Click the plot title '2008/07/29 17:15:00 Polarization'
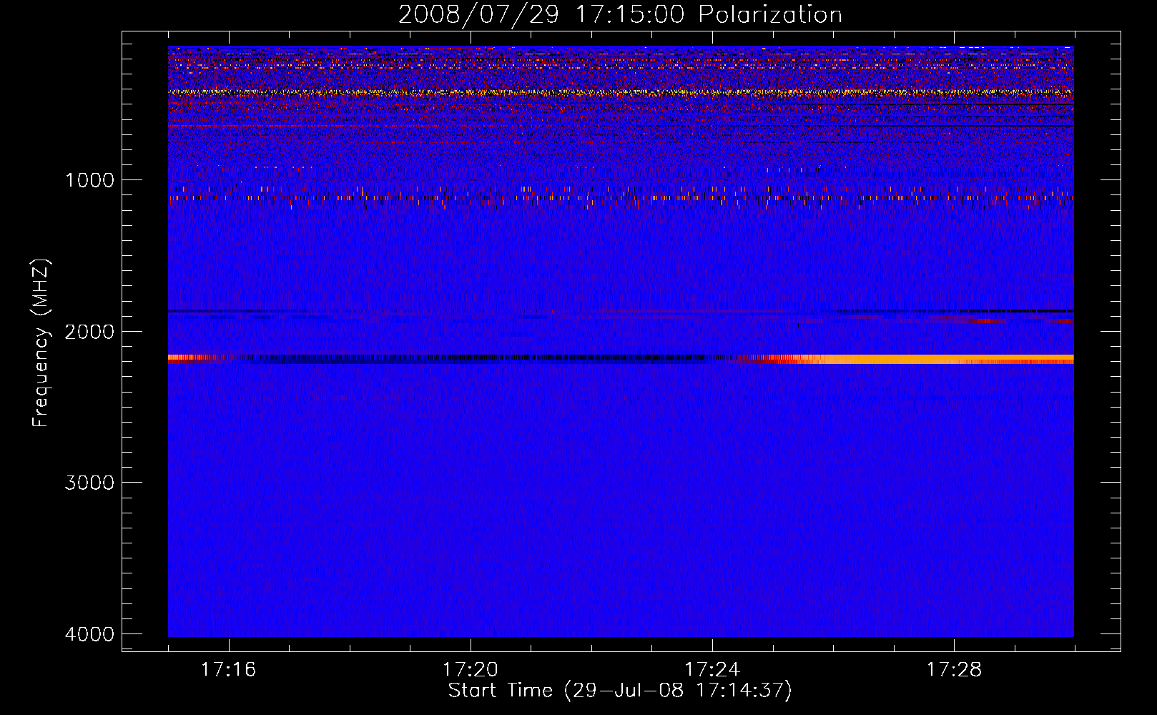1157x715 pixels. (620, 15)
